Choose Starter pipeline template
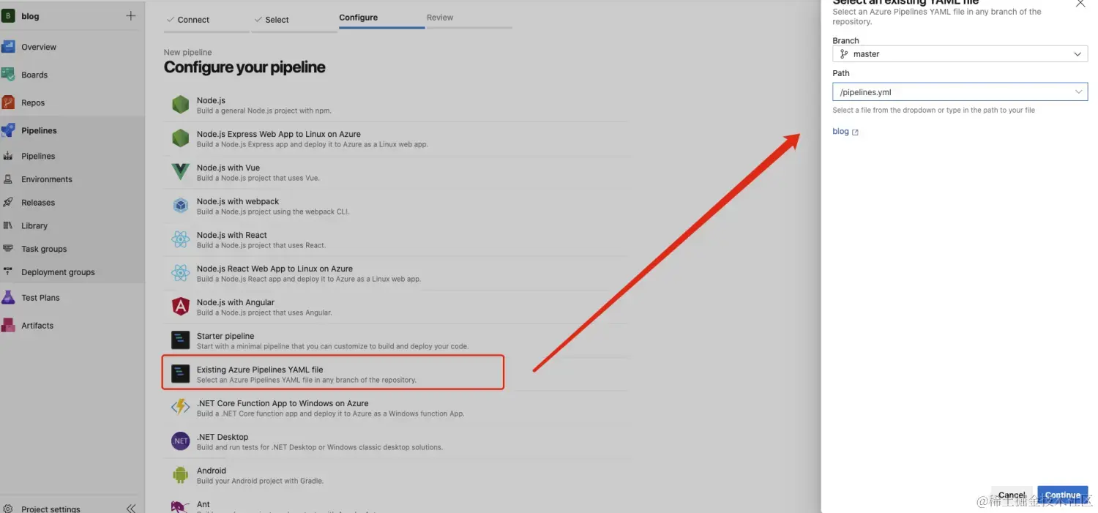Image resolution: width=1098 pixels, height=513 pixels. coord(395,340)
